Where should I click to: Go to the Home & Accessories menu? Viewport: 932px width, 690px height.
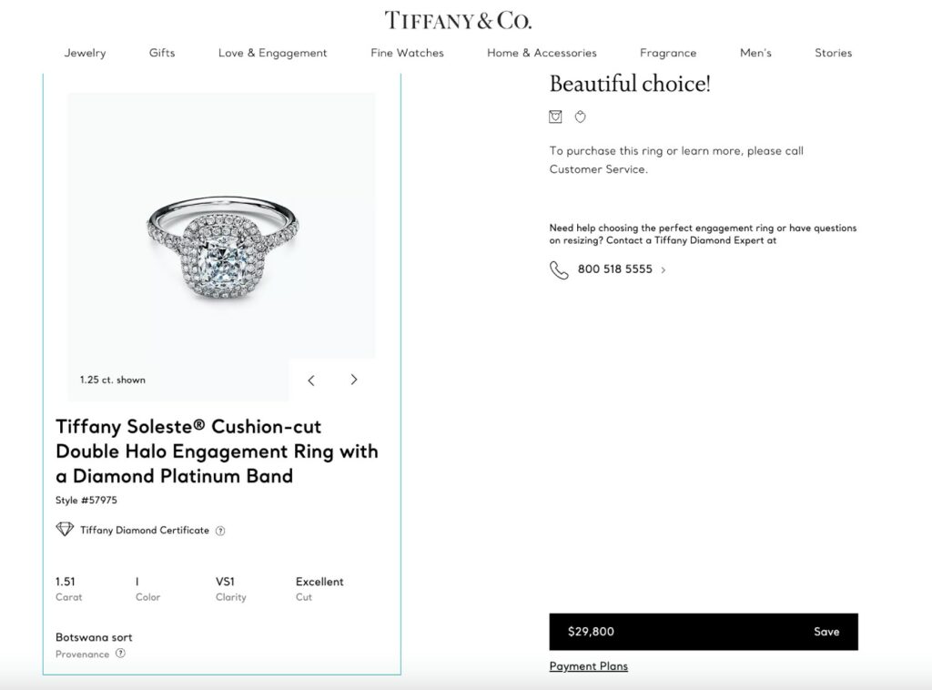coord(542,53)
